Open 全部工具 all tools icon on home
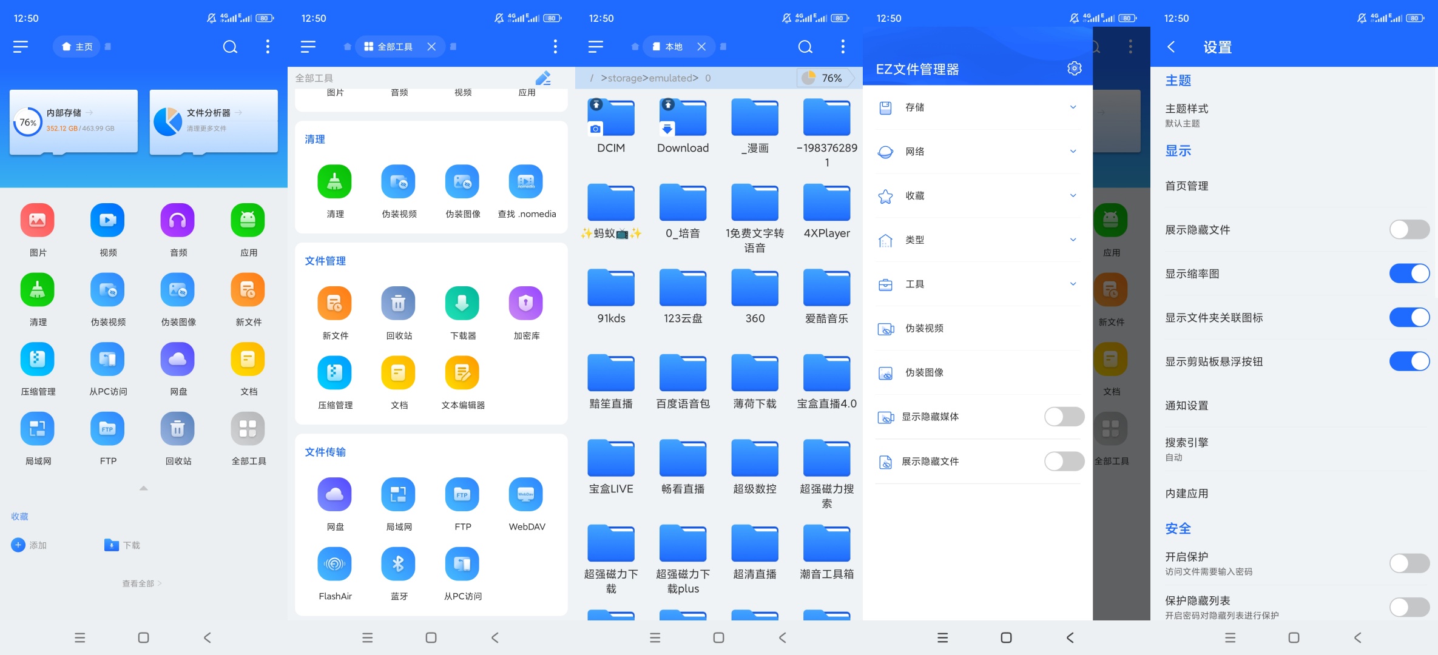Screen dimensions: 1438x655 click(248, 429)
